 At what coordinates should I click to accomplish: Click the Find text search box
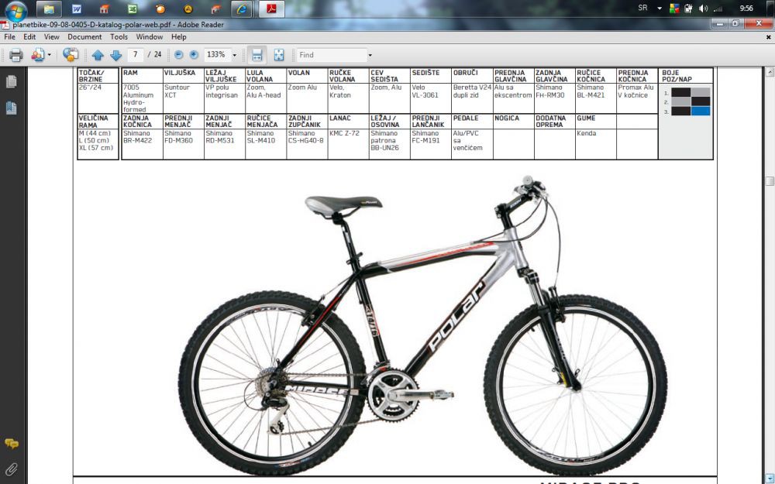point(332,55)
